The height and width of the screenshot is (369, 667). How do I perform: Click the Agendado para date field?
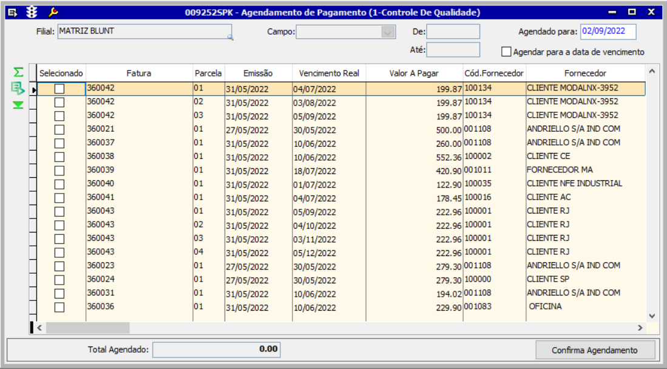point(608,32)
